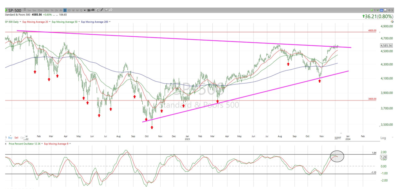Switch to the 1m time frame

click(29, 10)
